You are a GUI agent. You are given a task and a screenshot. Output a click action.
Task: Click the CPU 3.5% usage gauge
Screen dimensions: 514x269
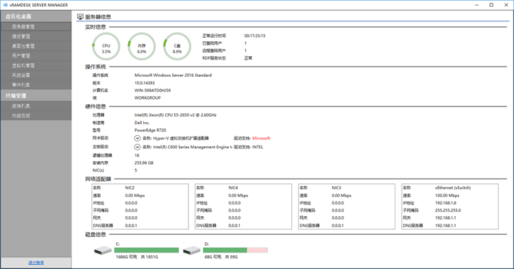pos(106,46)
